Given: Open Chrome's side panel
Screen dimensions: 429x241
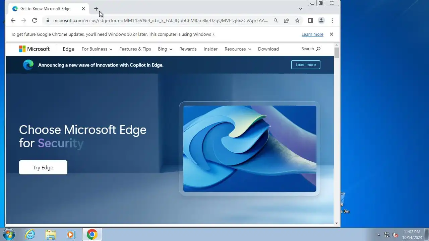Looking at the screenshot, I should (x=311, y=20).
